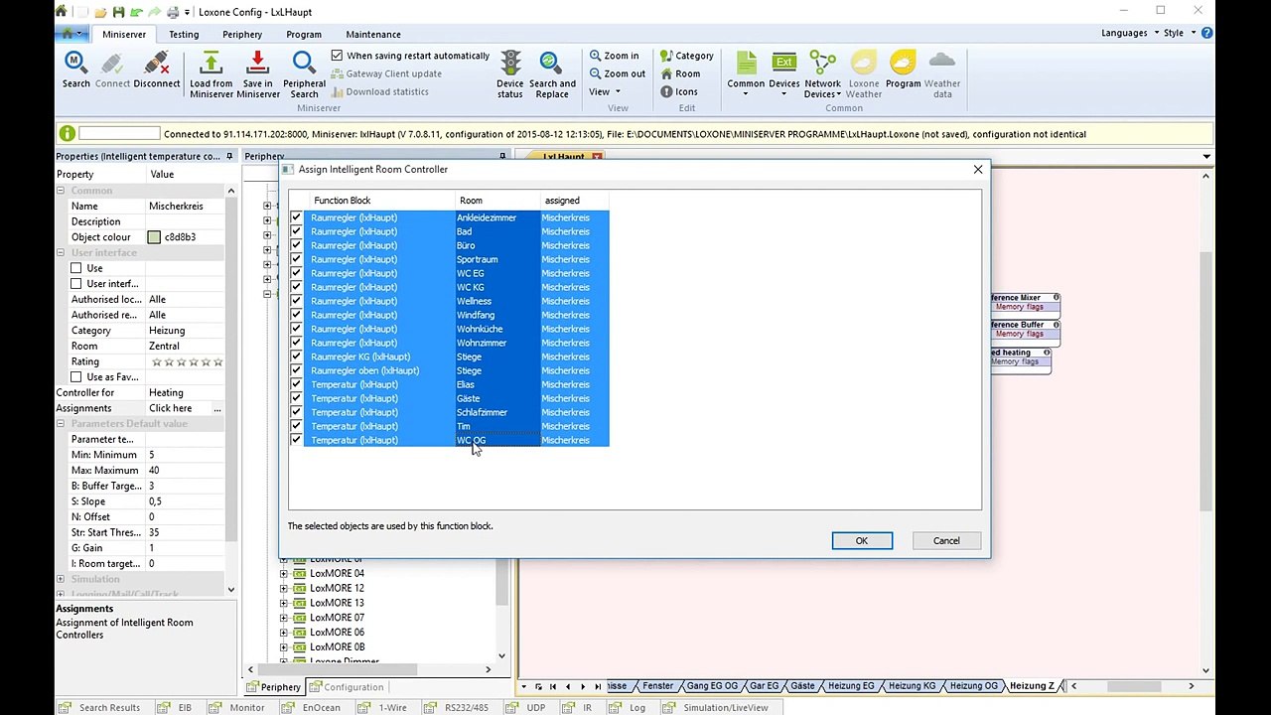Open the Devices dropdown
Screen dimensions: 1271x715
(x=783, y=73)
